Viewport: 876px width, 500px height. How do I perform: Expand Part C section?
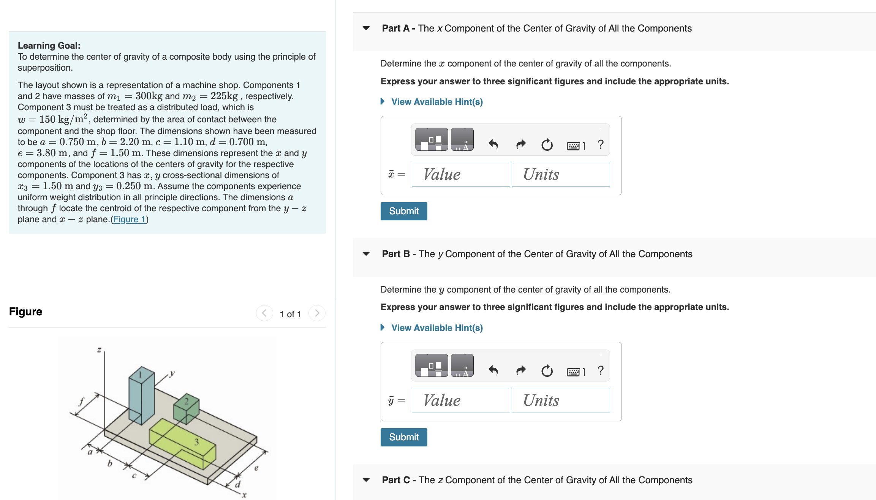[366, 480]
